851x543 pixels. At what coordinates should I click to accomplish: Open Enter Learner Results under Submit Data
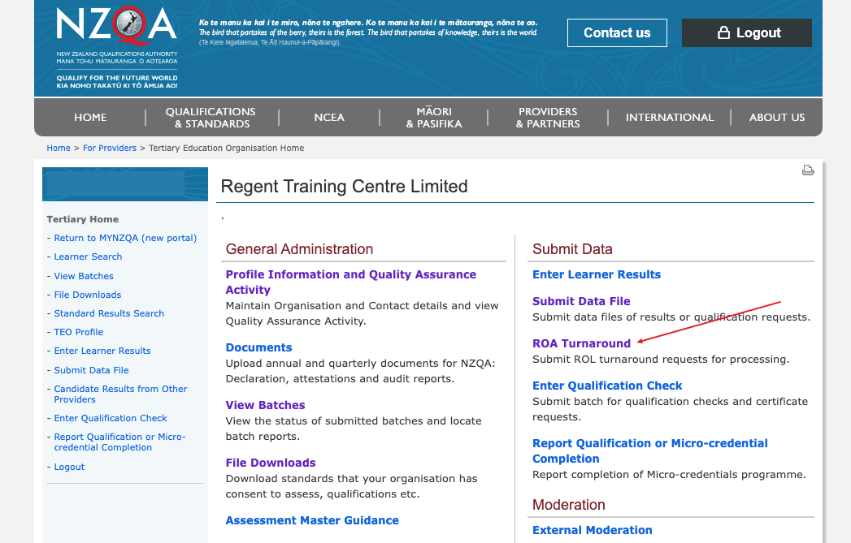tap(597, 274)
